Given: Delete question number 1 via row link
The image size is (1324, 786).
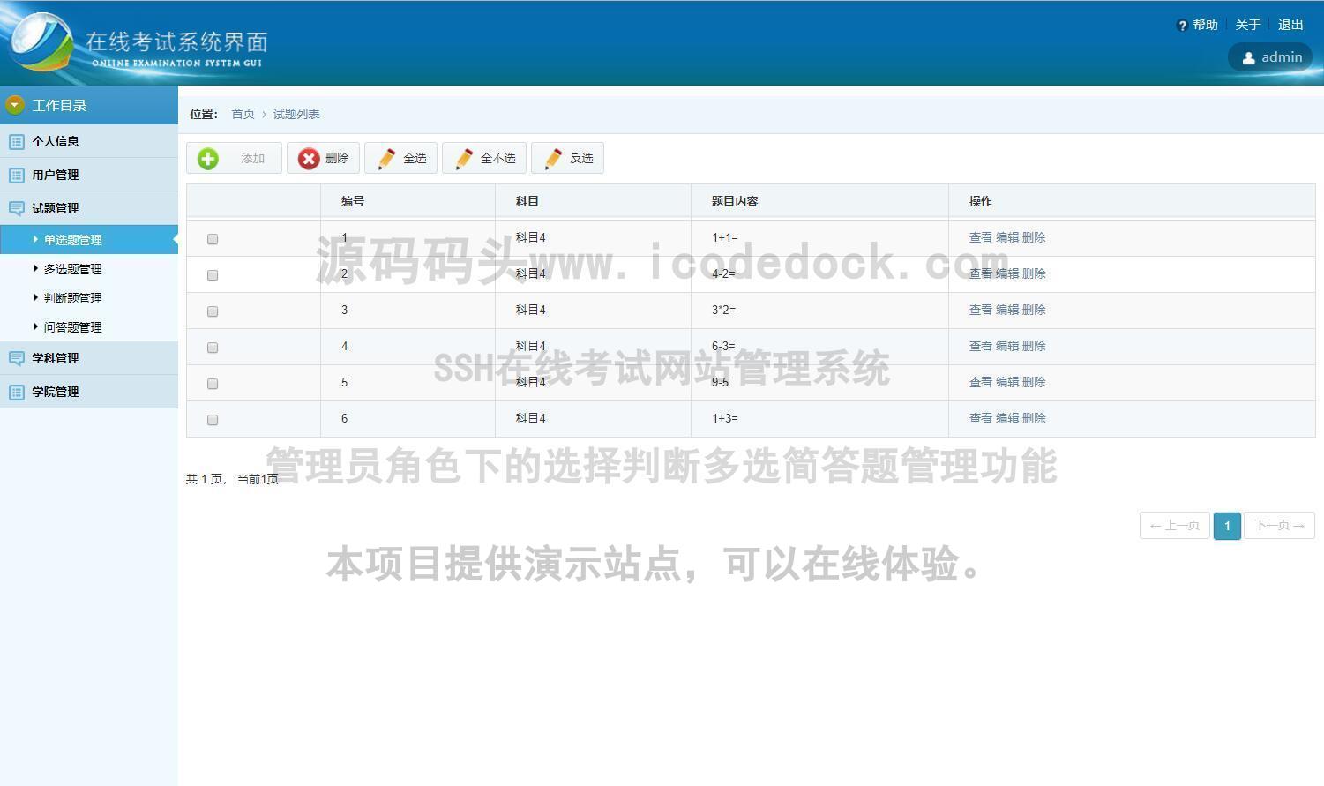Looking at the screenshot, I should tap(1034, 238).
